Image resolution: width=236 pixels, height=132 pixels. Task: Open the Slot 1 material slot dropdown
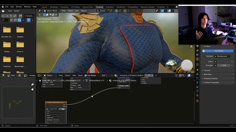[x=107, y=76]
